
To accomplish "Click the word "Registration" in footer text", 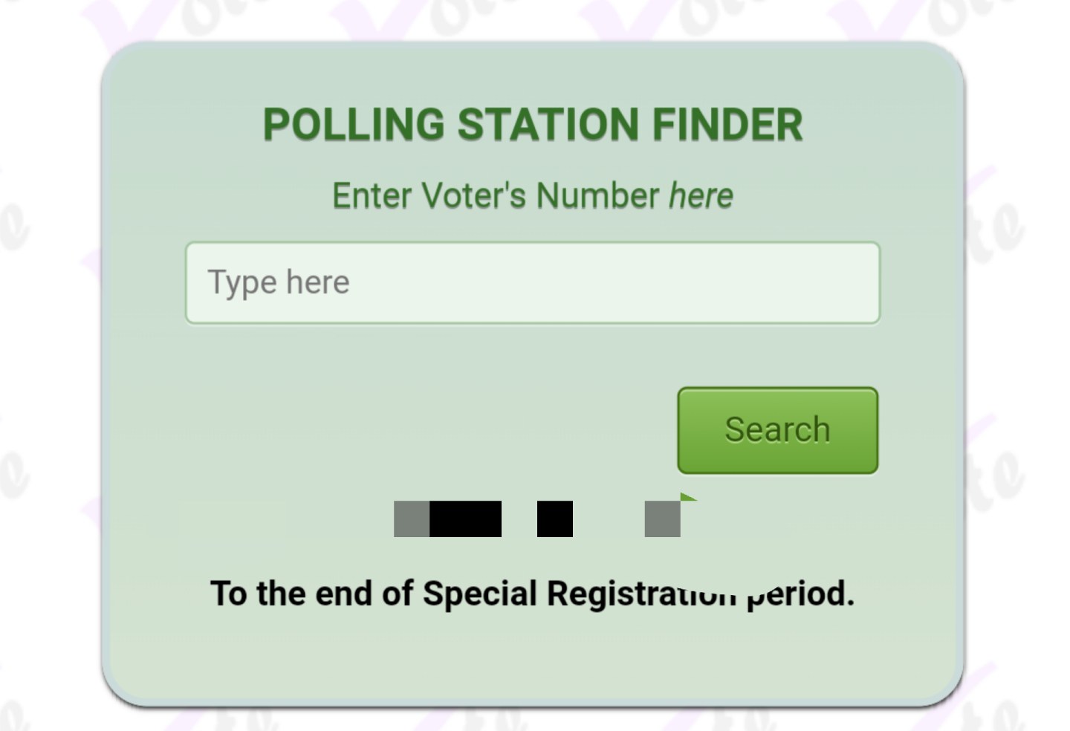I will (x=641, y=594).
